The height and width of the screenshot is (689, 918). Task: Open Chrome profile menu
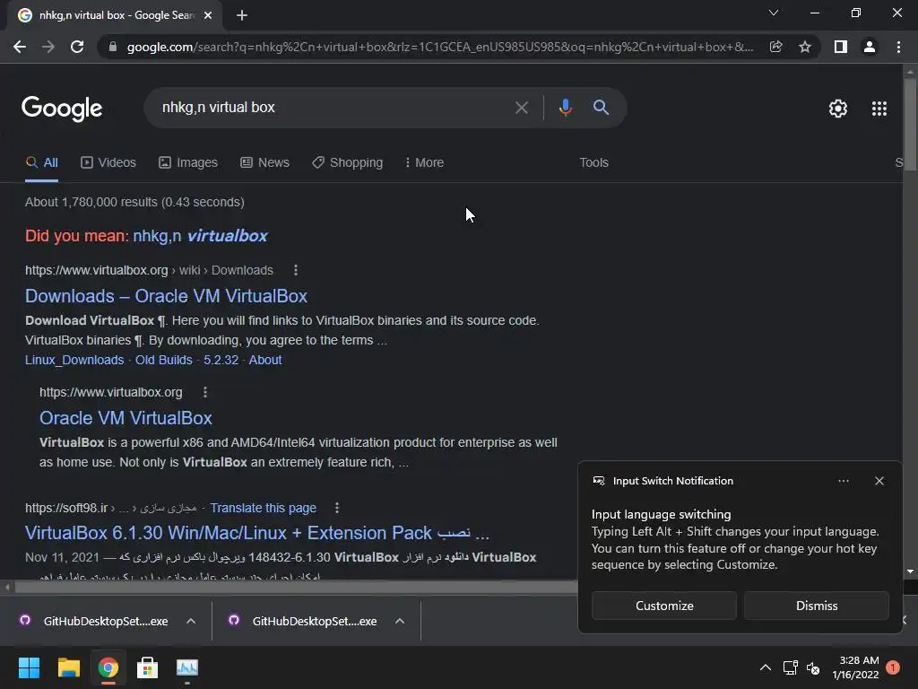(870, 47)
